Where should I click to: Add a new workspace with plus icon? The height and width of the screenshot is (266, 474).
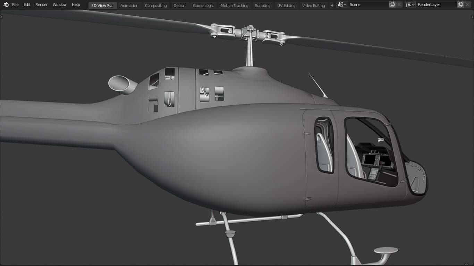[332, 5]
